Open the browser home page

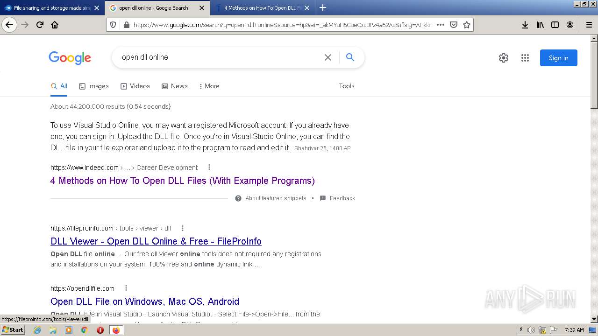click(55, 25)
